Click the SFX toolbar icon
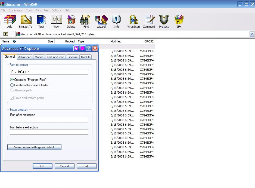Image resolution: width=255 pixels, height=188 pixels. (179, 21)
